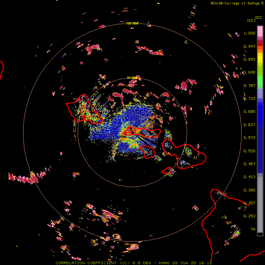Viewport: 265px width, 265px height.
Task: Click the "[CC]" legend unit label
Action: pyautogui.click(x=251, y=20)
